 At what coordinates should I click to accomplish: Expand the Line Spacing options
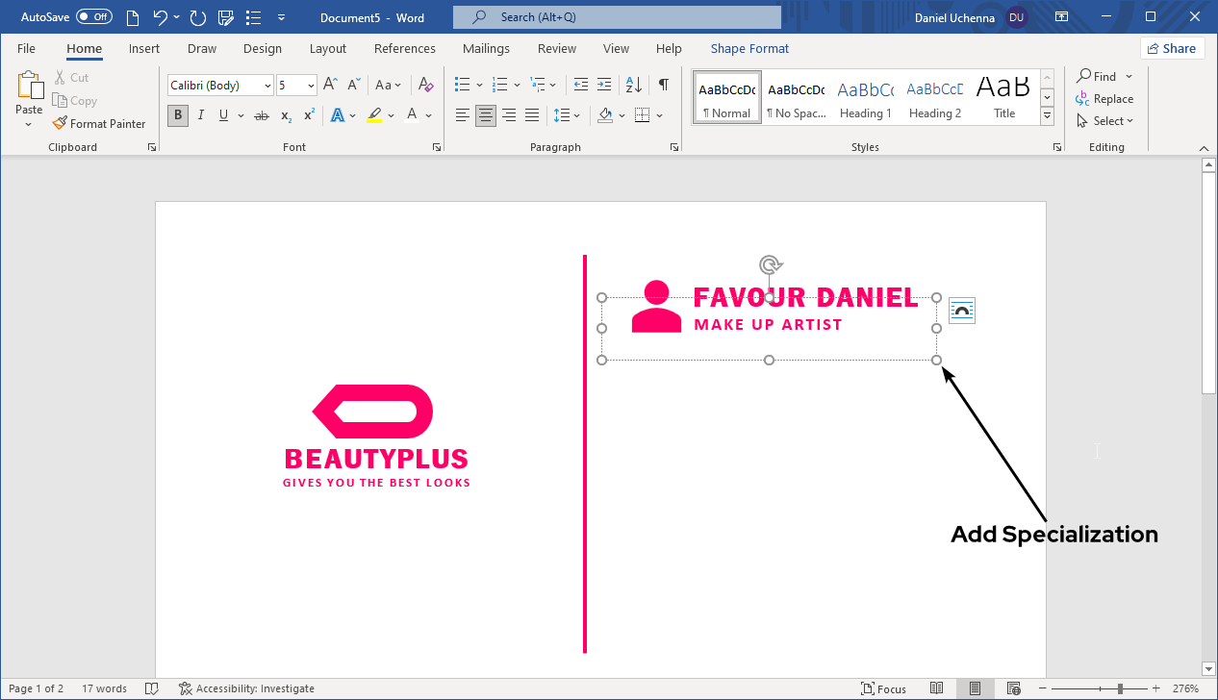[x=576, y=115]
